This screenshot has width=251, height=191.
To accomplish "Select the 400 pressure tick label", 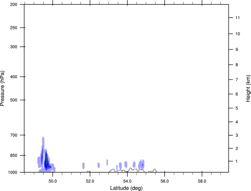I will pos(14,77).
